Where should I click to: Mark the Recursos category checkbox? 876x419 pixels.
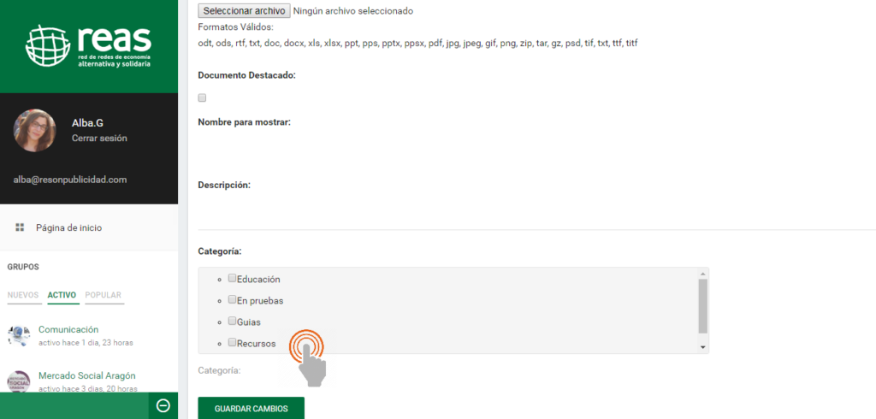(x=233, y=343)
